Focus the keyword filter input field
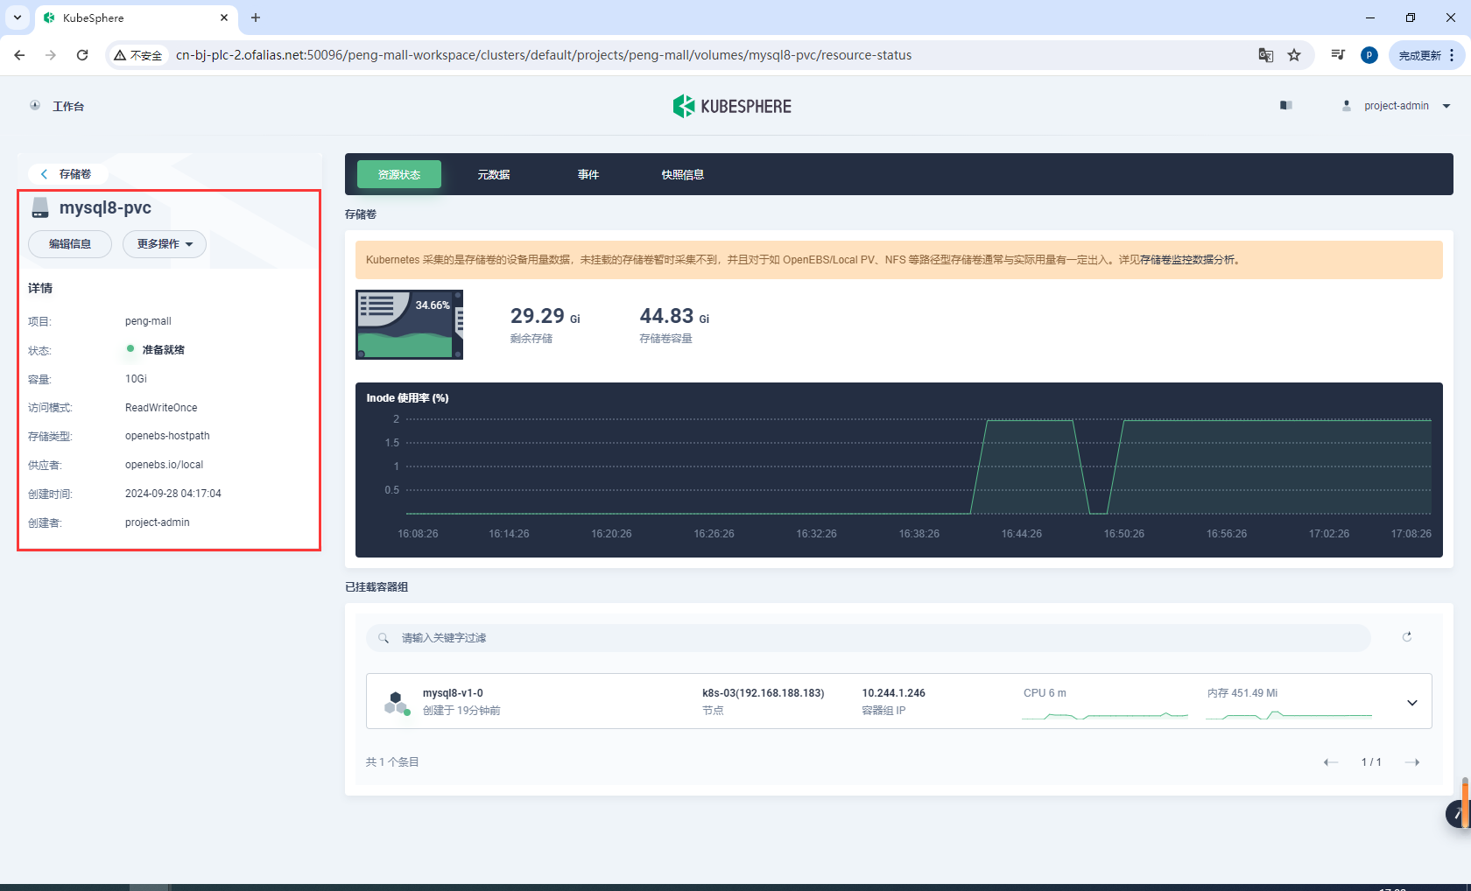1471x891 pixels. pyautogui.click(x=869, y=638)
